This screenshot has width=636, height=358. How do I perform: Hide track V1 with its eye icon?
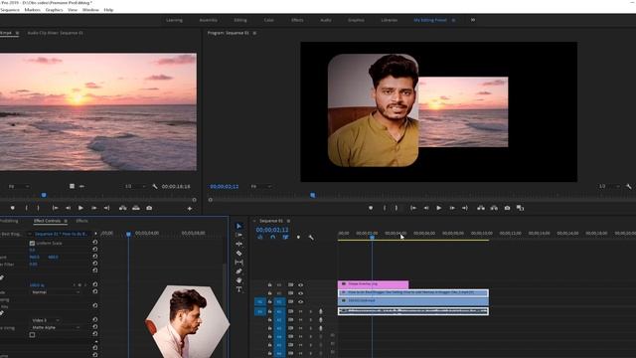(x=300, y=301)
